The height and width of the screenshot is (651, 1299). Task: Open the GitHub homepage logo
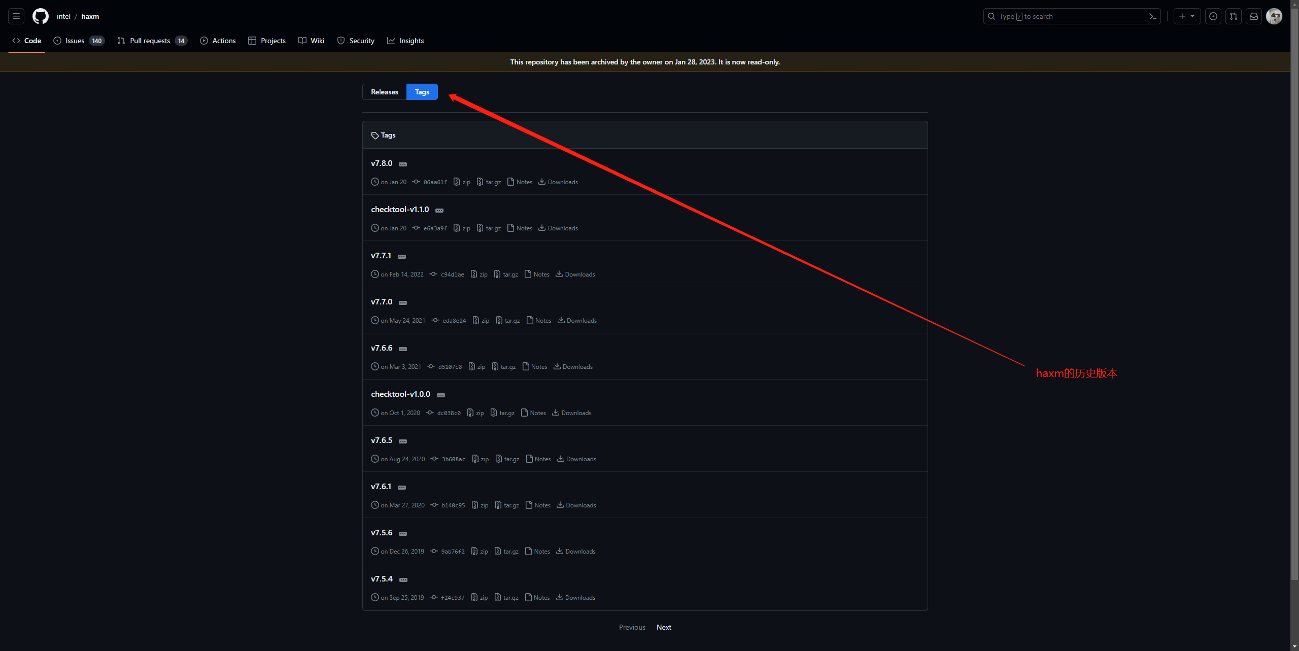coord(40,16)
